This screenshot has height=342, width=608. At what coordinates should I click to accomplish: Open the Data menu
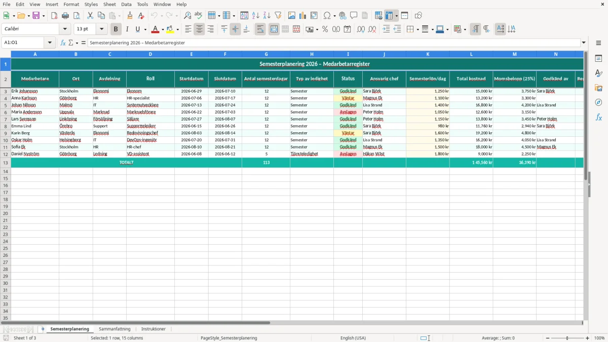point(126,4)
